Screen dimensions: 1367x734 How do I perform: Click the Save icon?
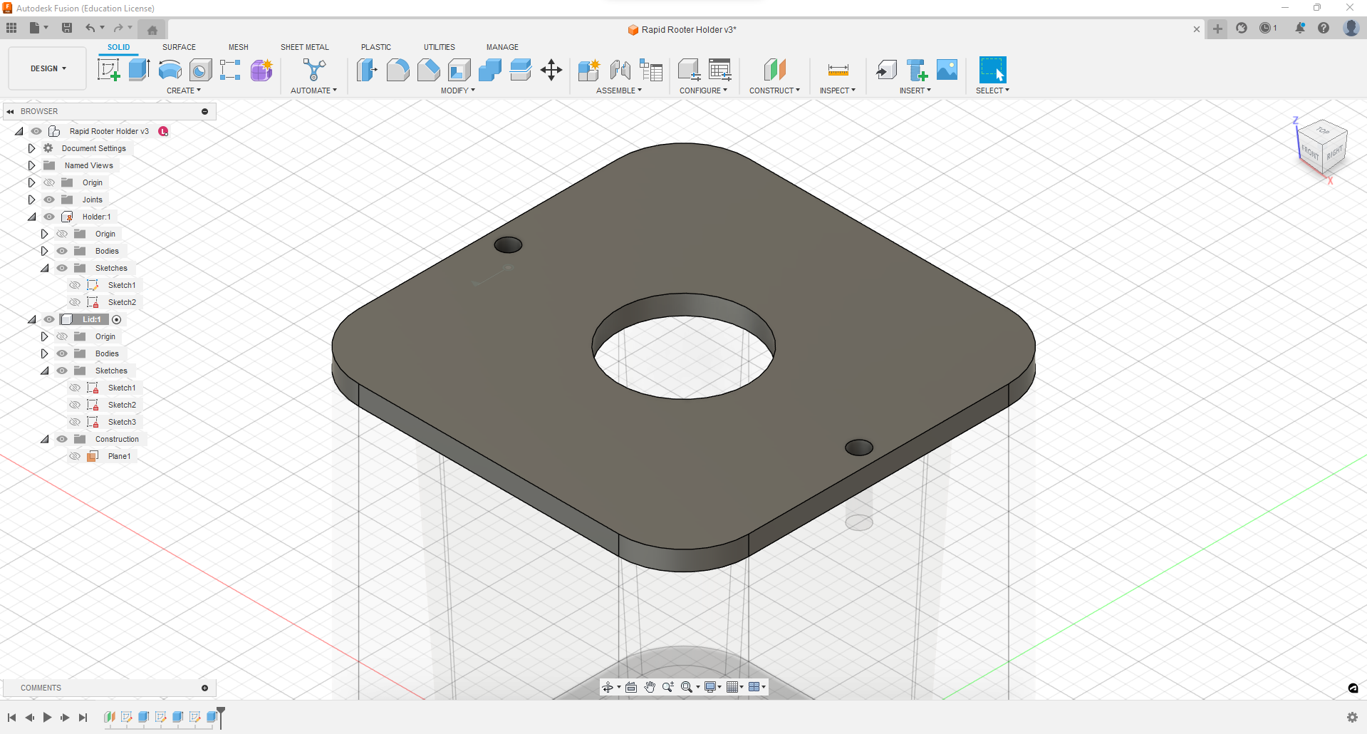(67, 28)
